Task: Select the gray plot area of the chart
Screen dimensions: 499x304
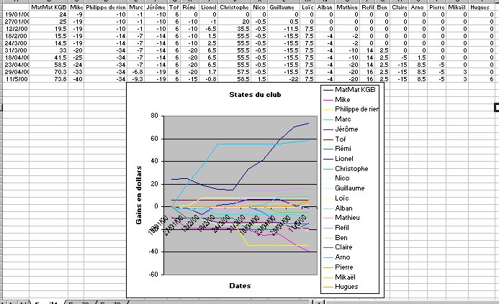Action: (240, 195)
